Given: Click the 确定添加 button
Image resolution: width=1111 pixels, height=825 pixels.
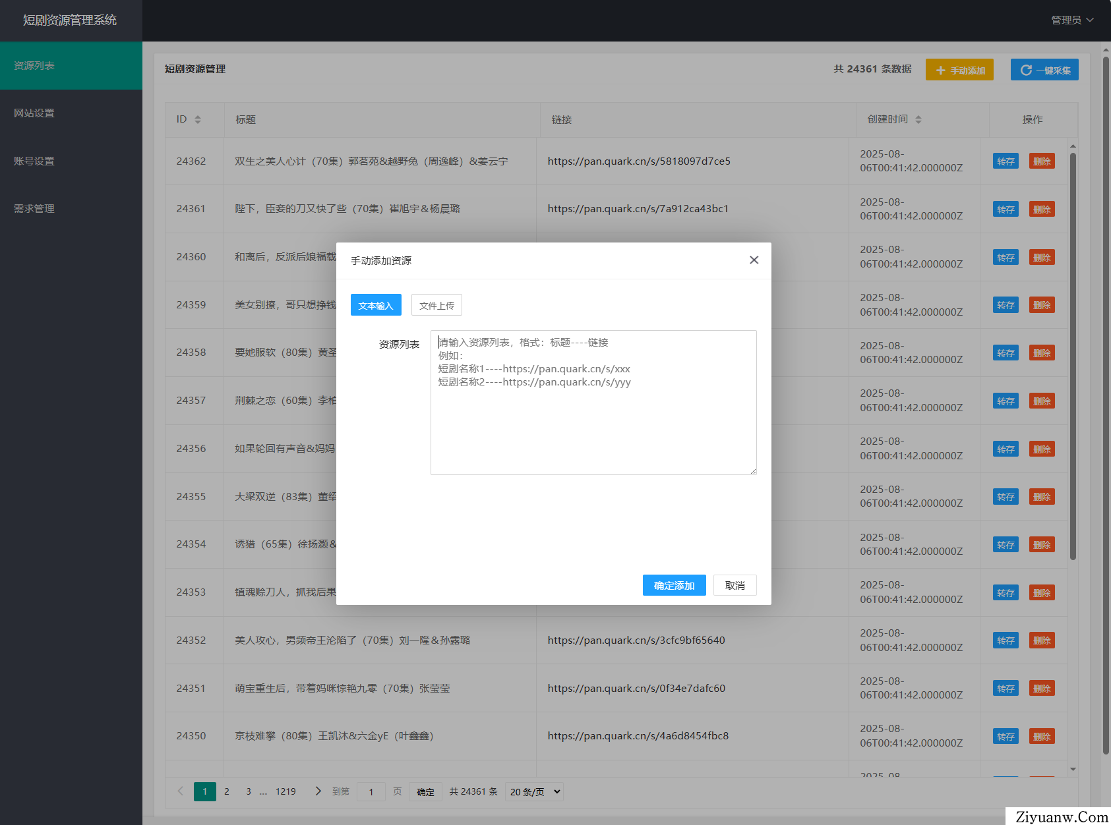Looking at the screenshot, I should (674, 585).
